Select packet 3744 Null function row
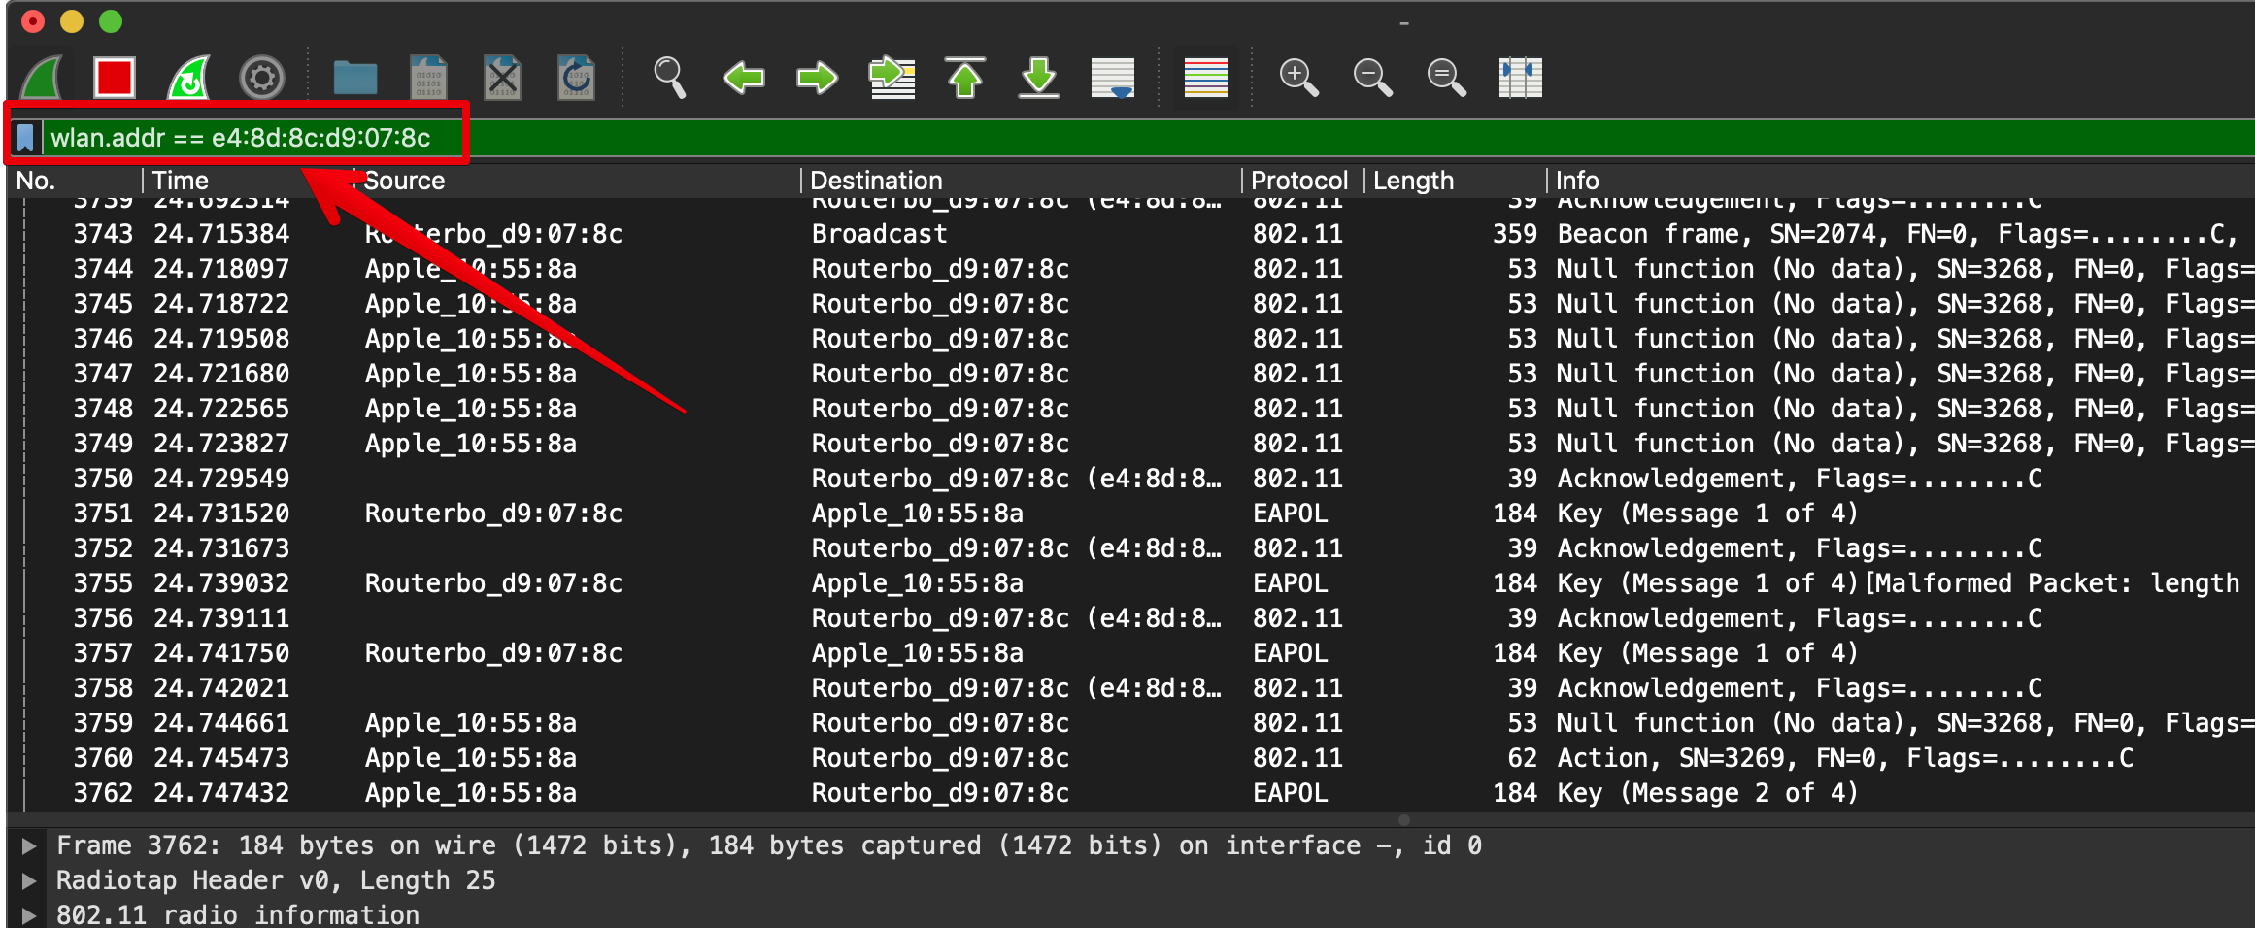 pos(1131,269)
